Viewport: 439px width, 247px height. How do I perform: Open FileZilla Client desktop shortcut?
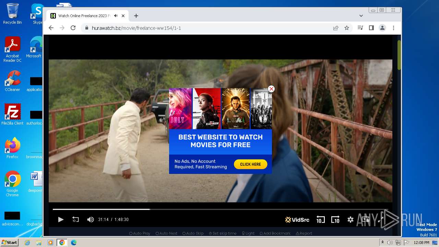click(12, 115)
